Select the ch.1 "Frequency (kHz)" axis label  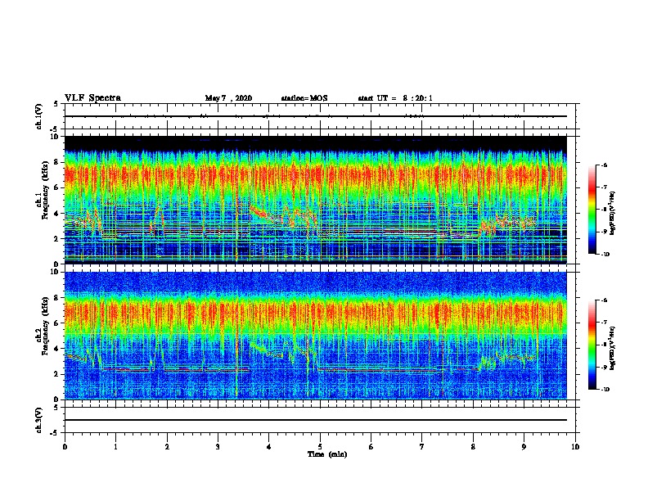pyautogui.click(x=46, y=189)
